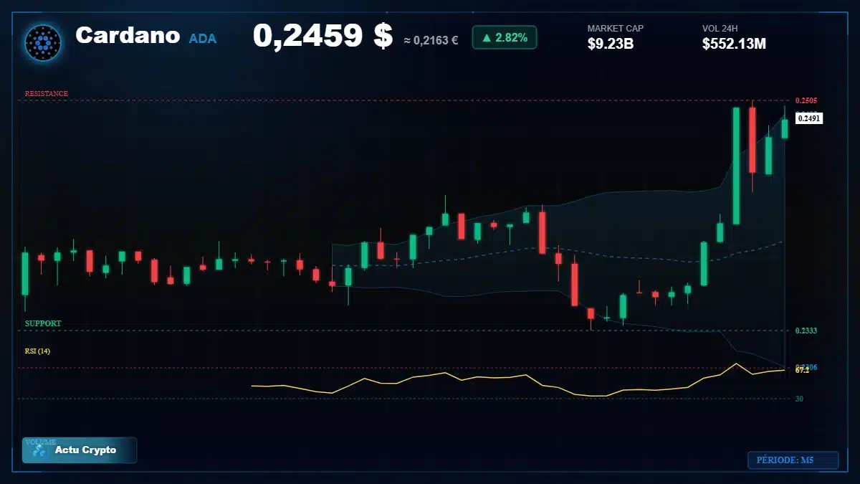This screenshot has height=484, width=860.
Task: Click the ≈ 0,2163 € euro value
Action: (431, 40)
